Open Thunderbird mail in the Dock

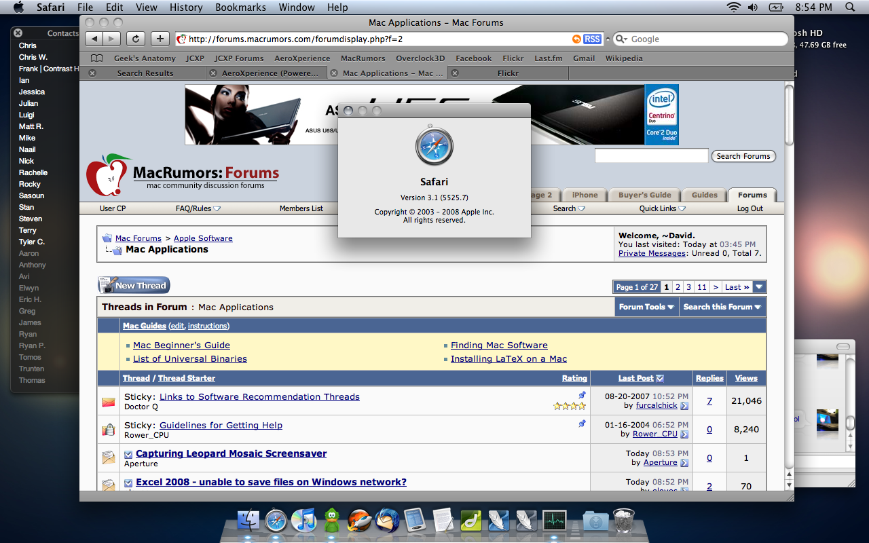[x=388, y=521]
